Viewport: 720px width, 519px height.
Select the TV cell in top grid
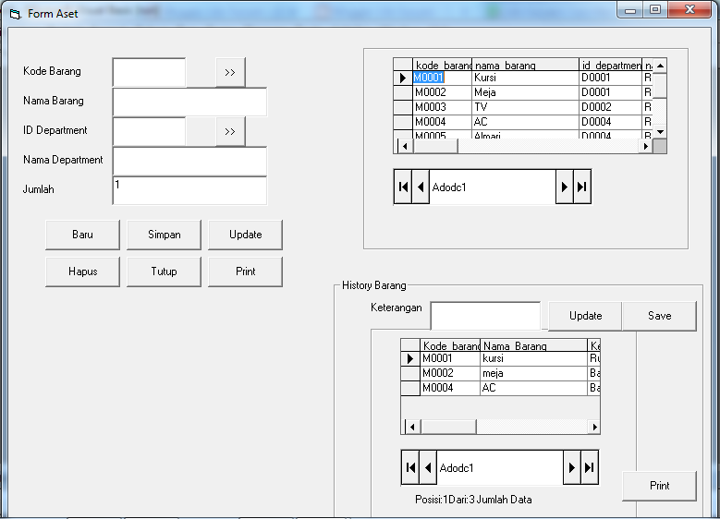525,107
